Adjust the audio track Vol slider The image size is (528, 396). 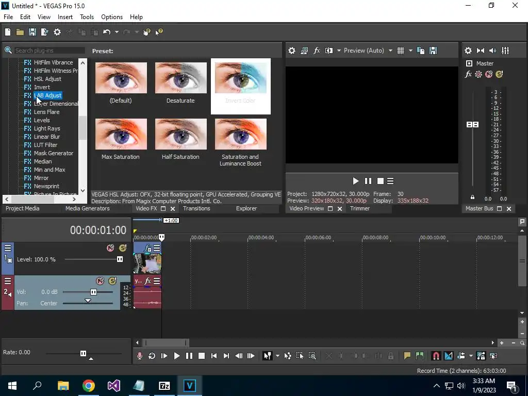coord(94,292)
